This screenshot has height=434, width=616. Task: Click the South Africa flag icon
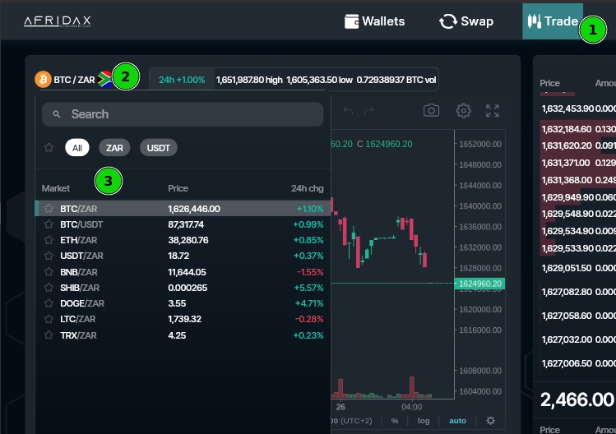(105, 79)
